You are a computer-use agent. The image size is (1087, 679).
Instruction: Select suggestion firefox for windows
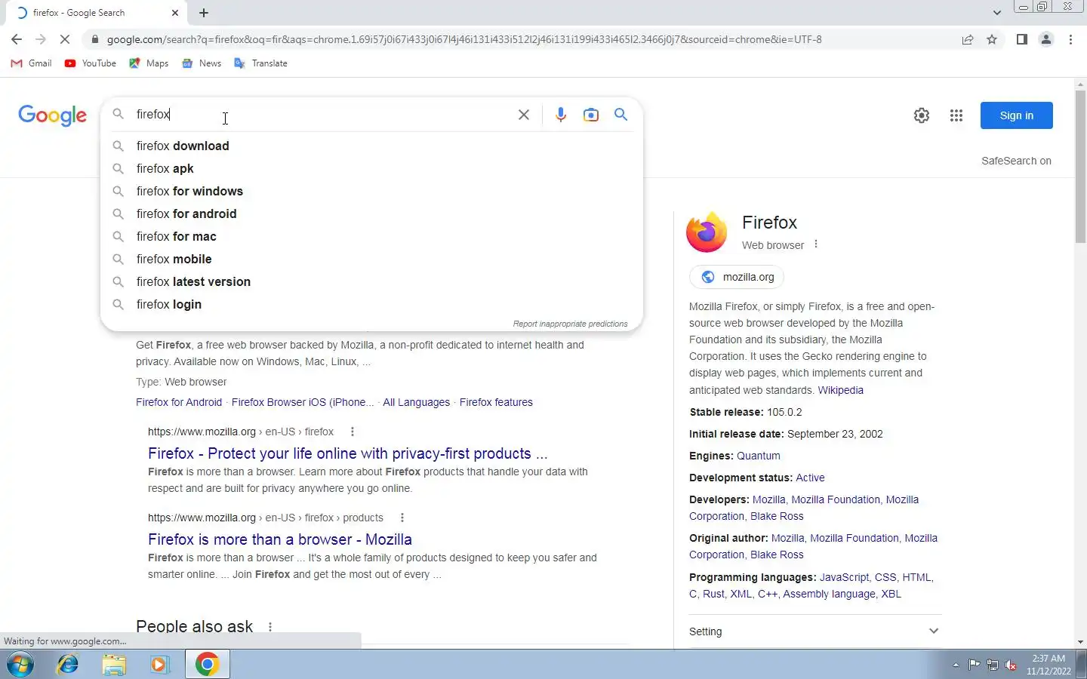[371, 191]
